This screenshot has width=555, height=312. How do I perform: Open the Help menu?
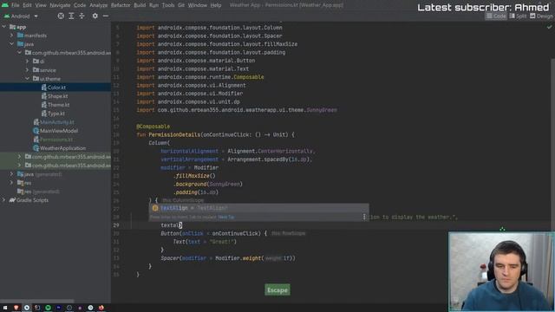[216, 5]
